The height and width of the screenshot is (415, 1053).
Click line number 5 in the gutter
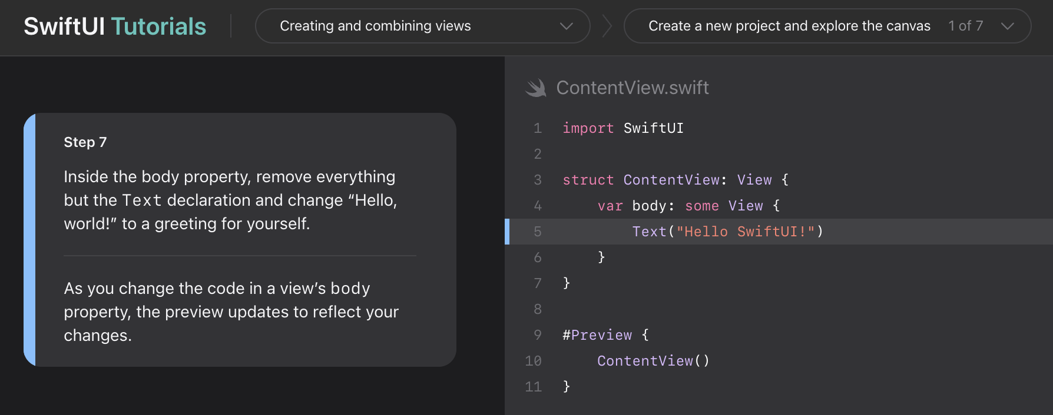point(537,232)
